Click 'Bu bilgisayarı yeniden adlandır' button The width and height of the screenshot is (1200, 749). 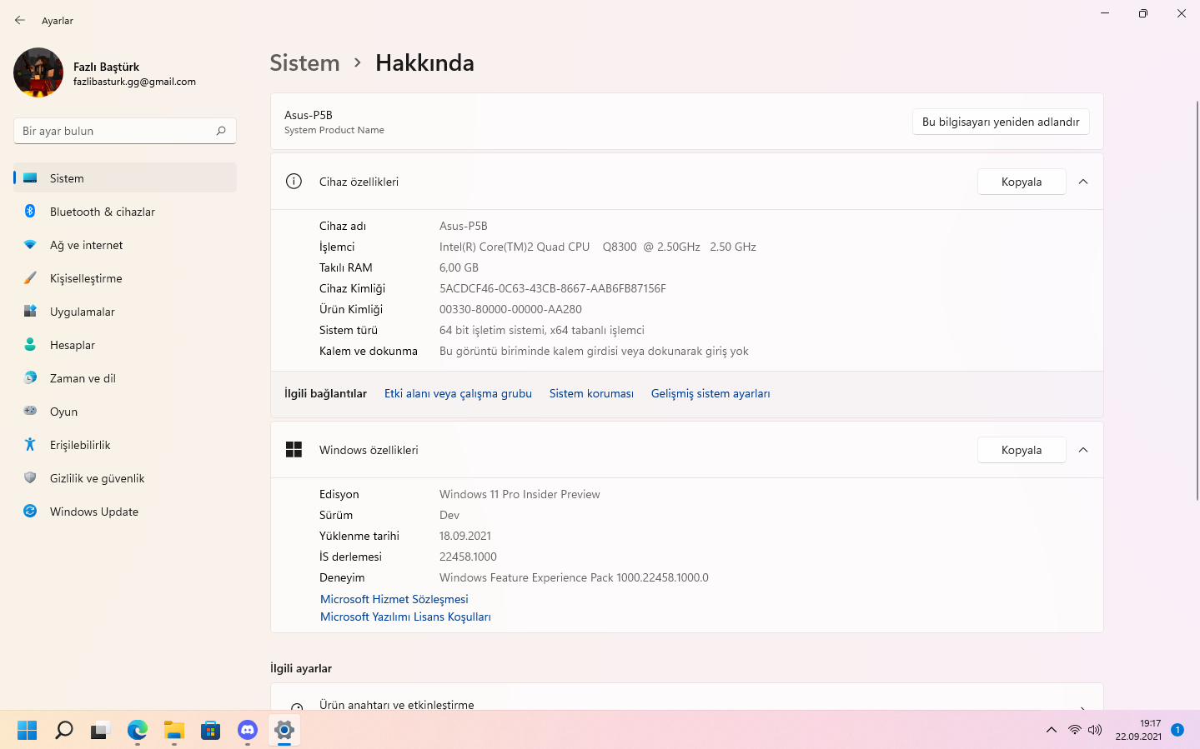1001,122
